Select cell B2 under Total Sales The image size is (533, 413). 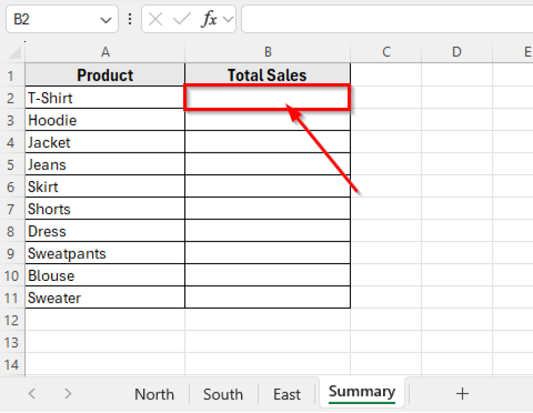click(x=267, y=98)
